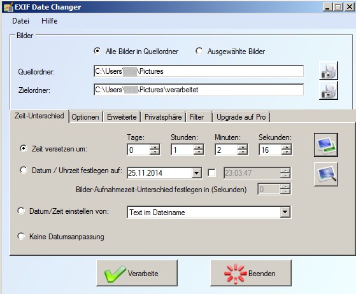Select Datum / Uhrzeit festlegen auf radio
The width and height of the screenshot is (356, 294).
pyautogui.click(x=24, y=170)
